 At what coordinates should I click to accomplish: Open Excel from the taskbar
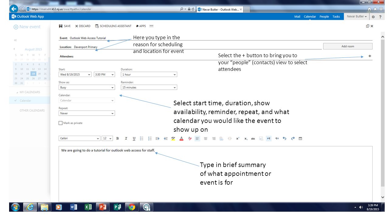click(88, 207)
